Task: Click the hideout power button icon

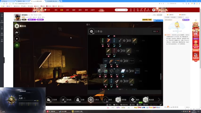Action: coord(17,45)
